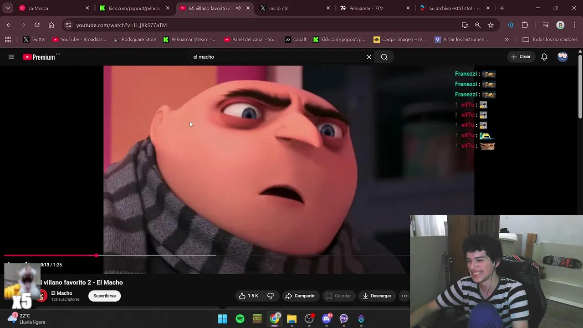
Task: Dislike the video with thumbs down
Action: 271,296
